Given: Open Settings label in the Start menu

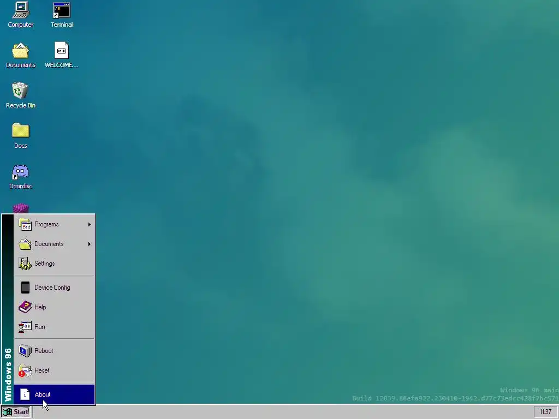Looking at the screenshot, I should pyautogui.click(x=45, y=264).
